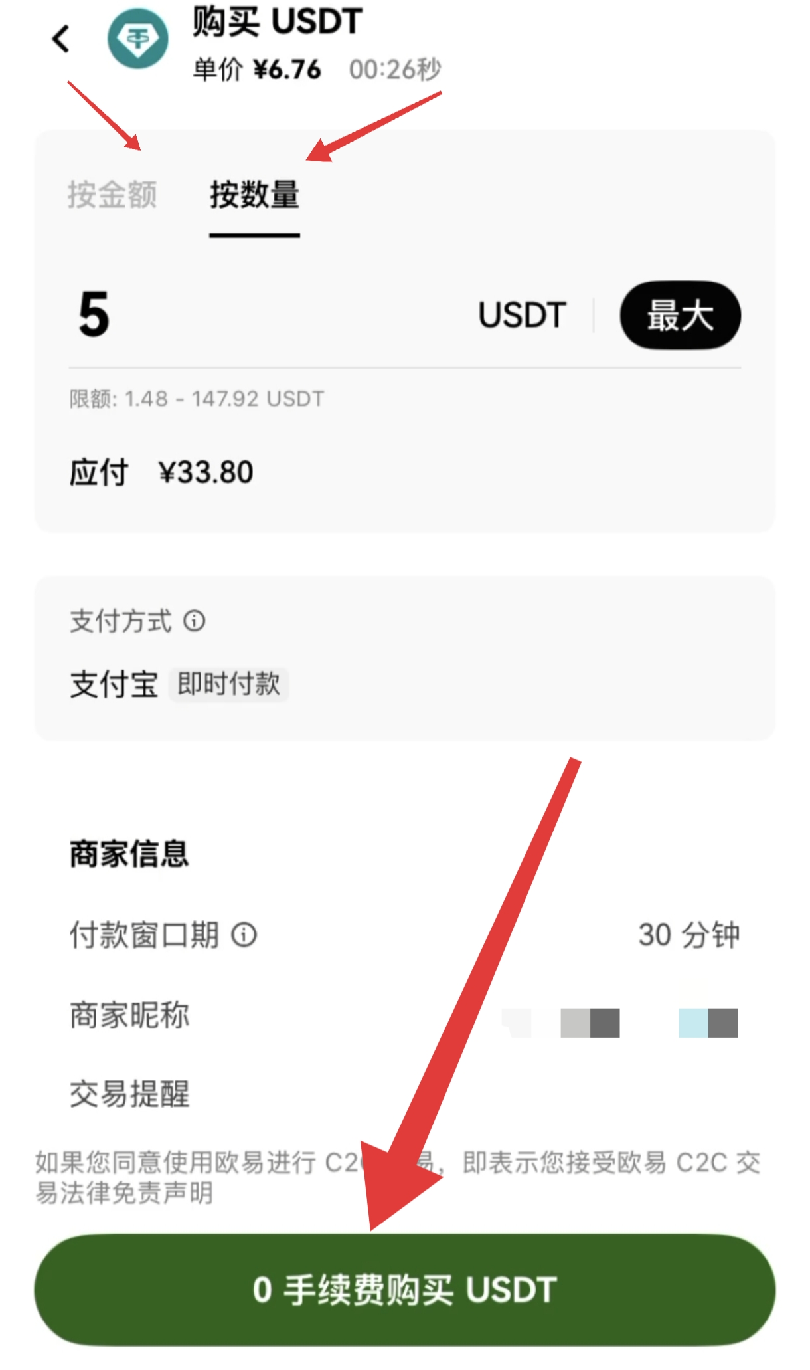Viewport: 810px width, 1370px height.
Task: Tap the 即时付款 tag
Action: 229,684
